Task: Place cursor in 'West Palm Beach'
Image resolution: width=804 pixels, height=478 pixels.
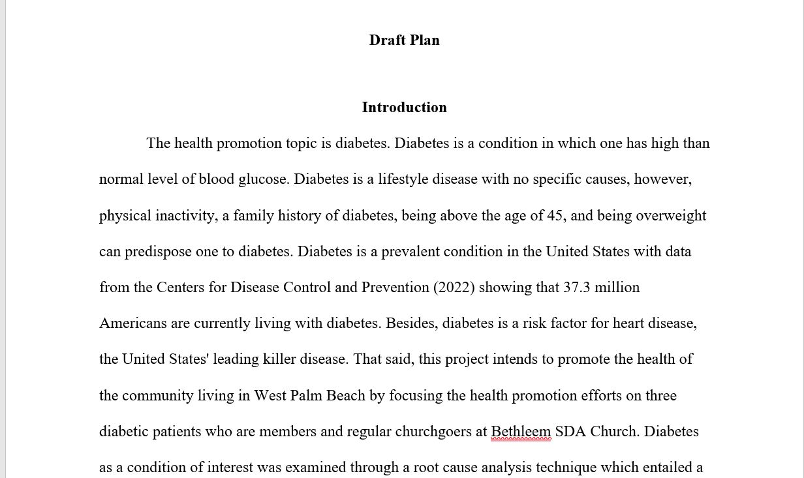Action: pyautogui.click(x=309, y=396)
